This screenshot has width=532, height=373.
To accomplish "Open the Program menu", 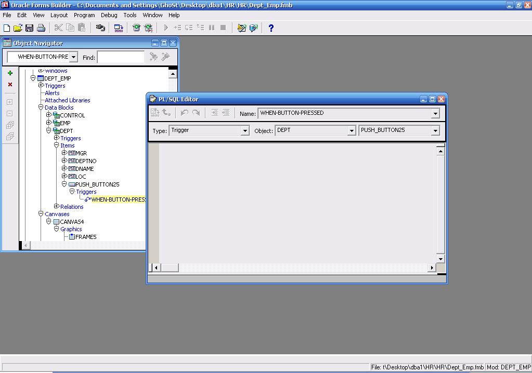I will 84,15.
